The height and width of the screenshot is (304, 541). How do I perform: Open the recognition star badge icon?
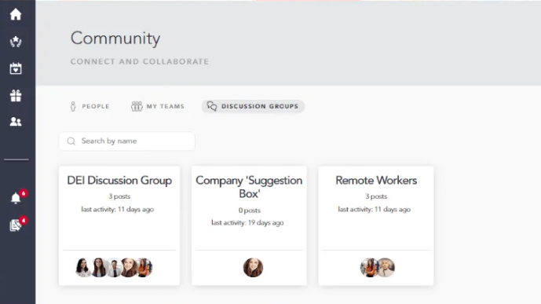pyautogui.click(x=16, y=42)
